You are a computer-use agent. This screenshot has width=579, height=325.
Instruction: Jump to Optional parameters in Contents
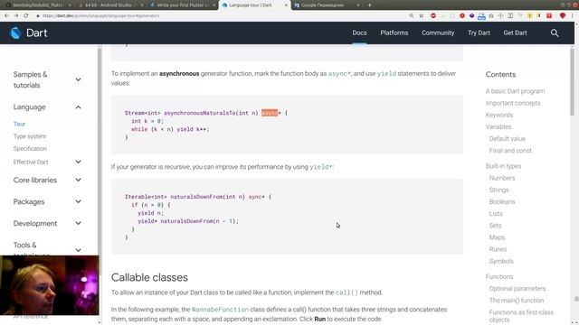tap(517, 289)
